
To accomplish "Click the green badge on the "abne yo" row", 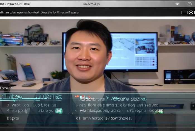I will pos(59,111).
